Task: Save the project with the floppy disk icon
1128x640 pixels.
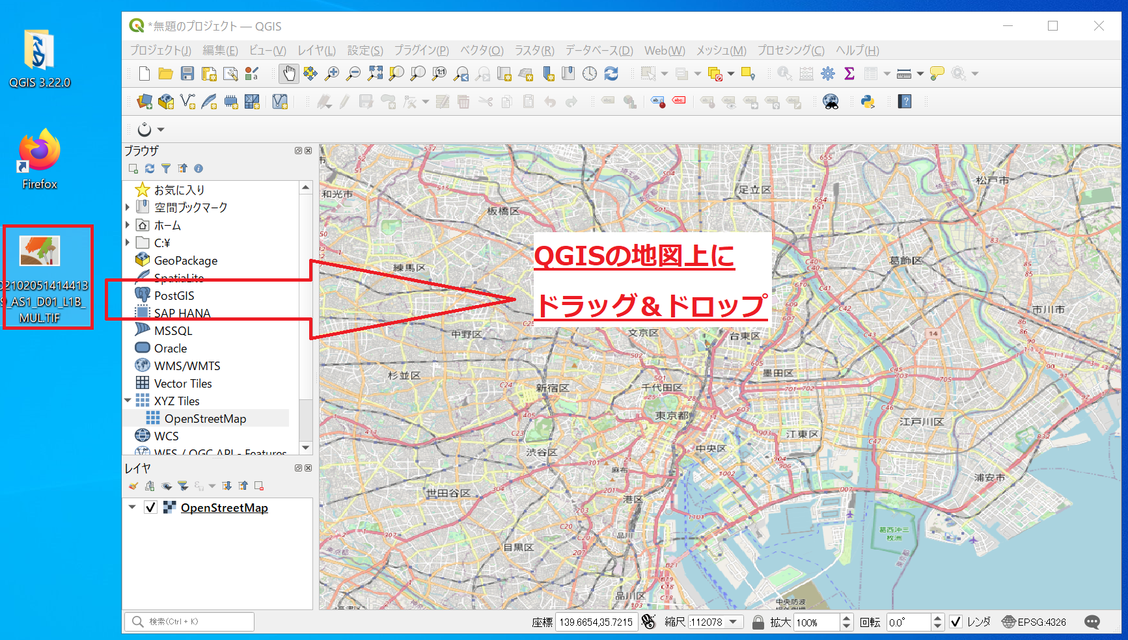Action: click(187, 73)
